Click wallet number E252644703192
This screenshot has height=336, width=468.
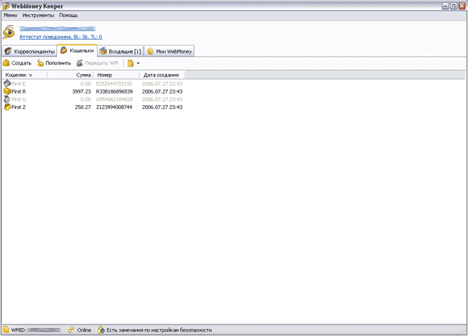114,84
